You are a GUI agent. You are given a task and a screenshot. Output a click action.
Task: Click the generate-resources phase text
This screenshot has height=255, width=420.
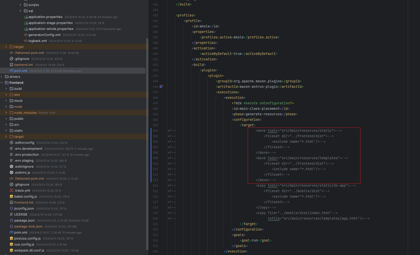264,114
